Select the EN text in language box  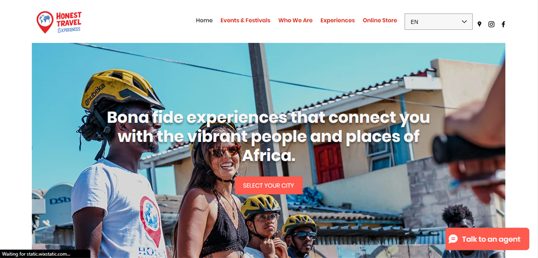click(x=414, y=22)
